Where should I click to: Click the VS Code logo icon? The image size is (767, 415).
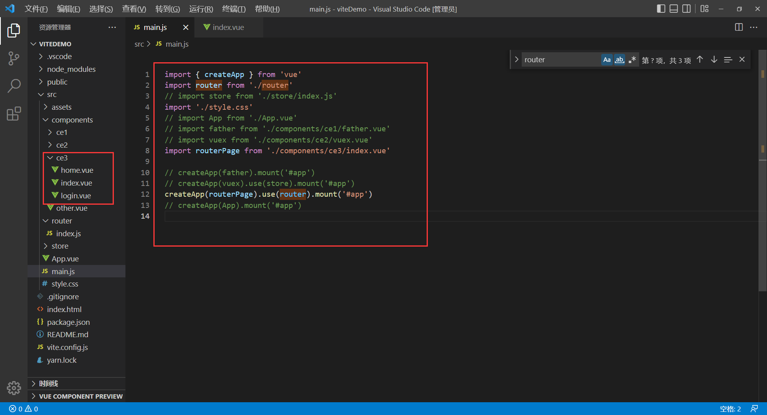pyautogui.click(x=10, y=9)
